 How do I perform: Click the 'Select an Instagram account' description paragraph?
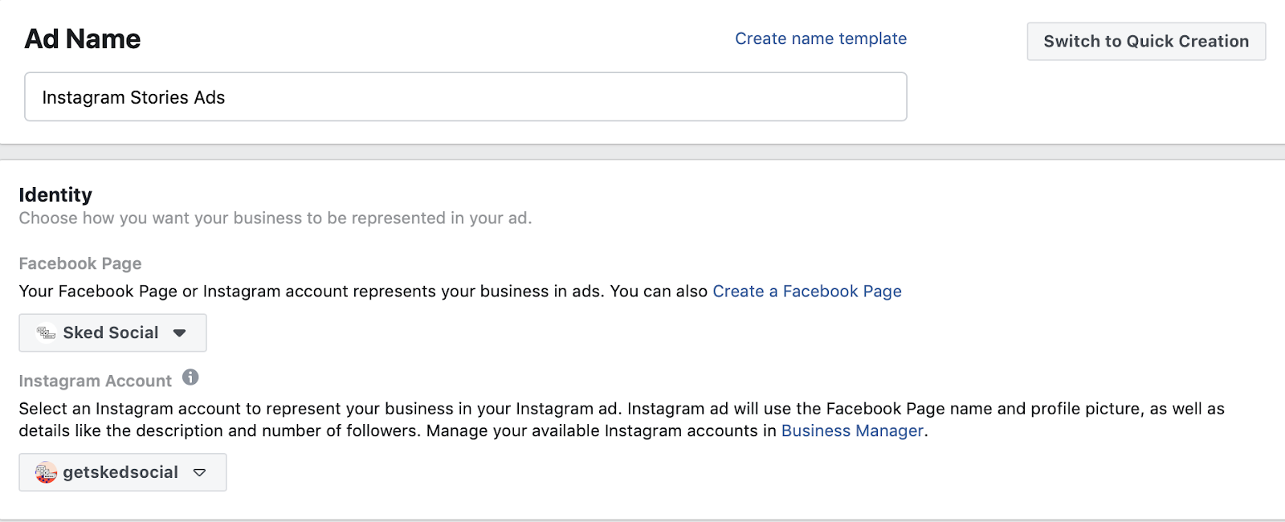point(622,420)
